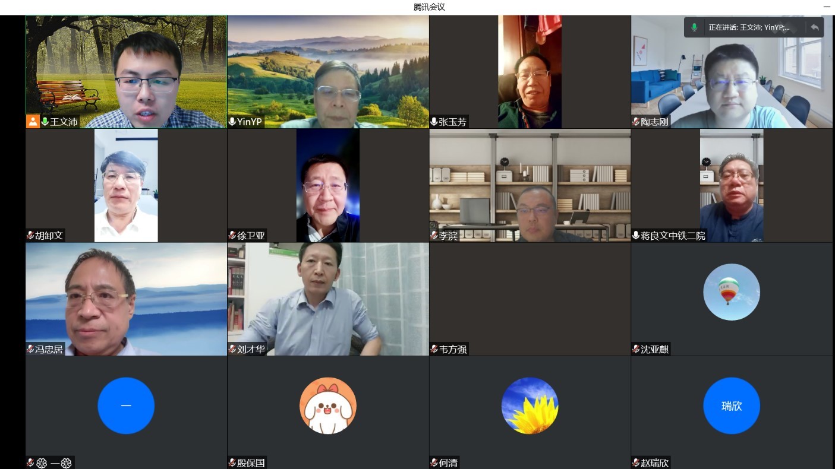Click the green microphone icon next to 王文沛
The height and width of the screenshot is (469, 835).
click(45, 122)
